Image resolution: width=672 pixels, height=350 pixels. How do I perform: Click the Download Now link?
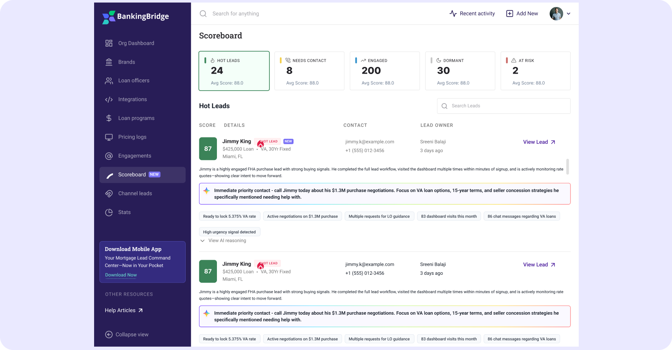[121, 275]
